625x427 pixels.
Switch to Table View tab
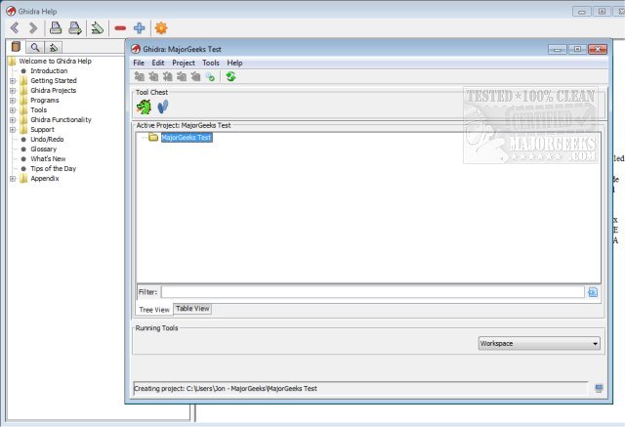(192, 308)
